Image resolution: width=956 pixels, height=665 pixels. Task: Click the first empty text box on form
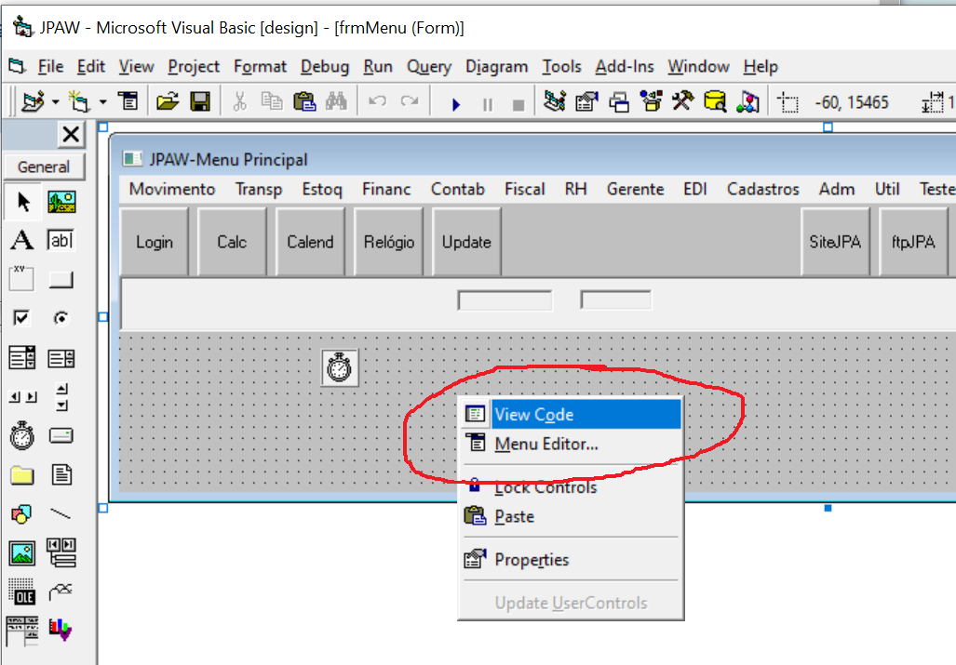pyautogui.click(x=505, y=300)
